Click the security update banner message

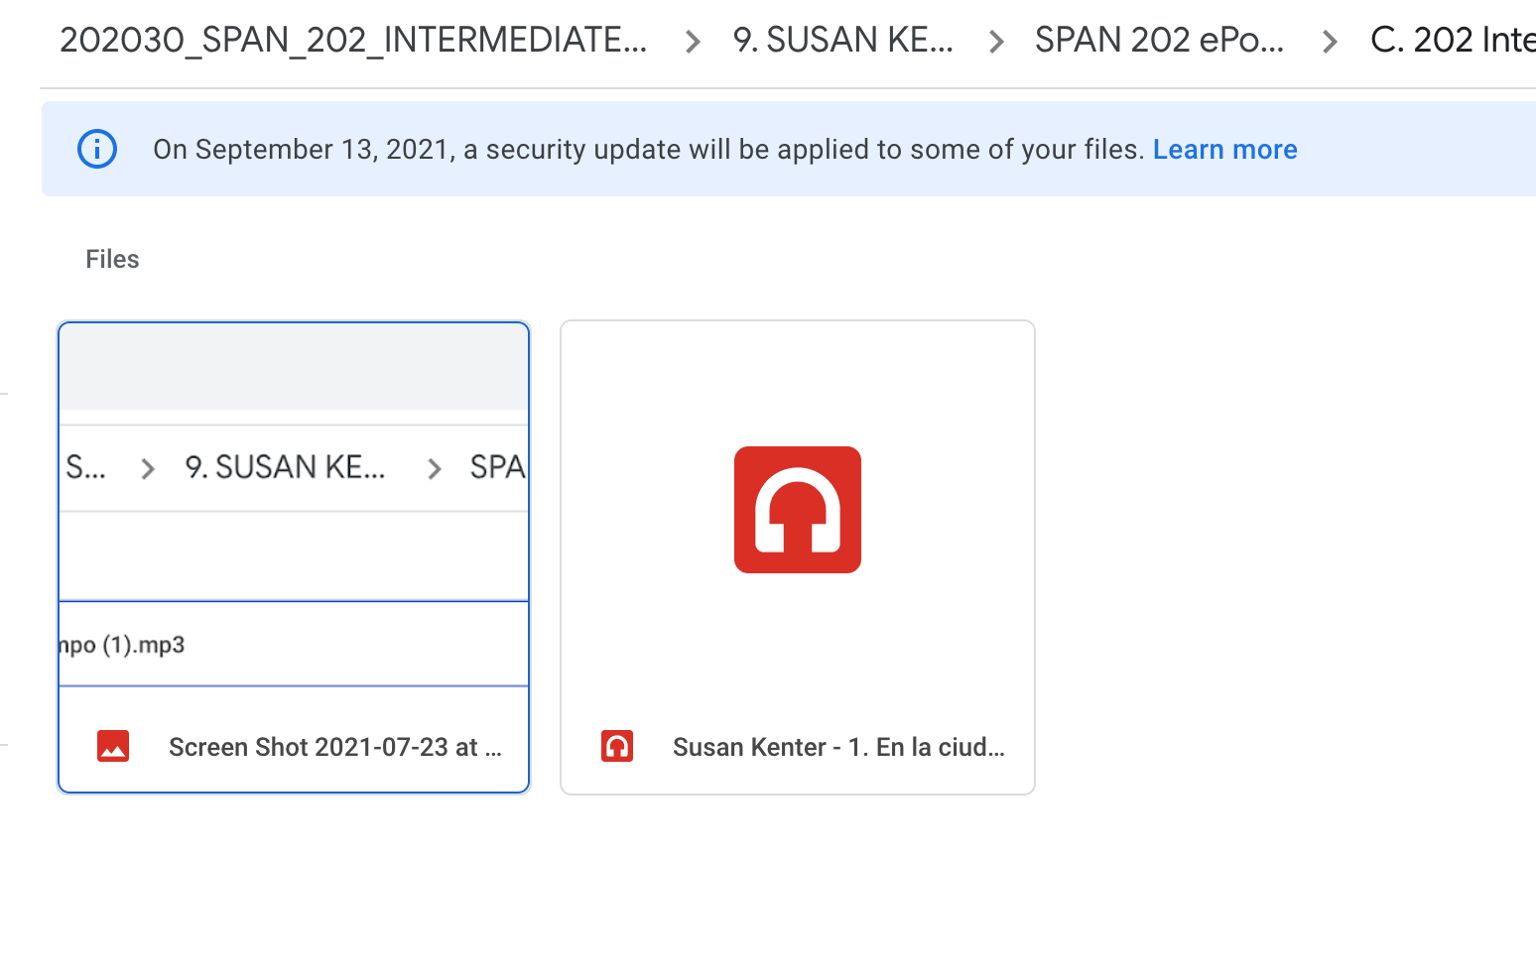point(649,150)
